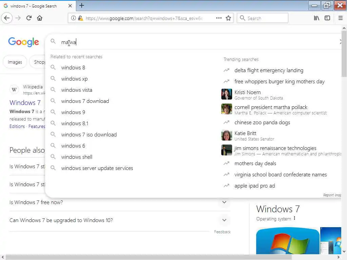Click the vertical scrollbar thumb

point(344,54)
